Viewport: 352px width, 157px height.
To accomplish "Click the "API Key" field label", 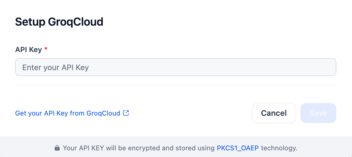I will coord(28,50).
